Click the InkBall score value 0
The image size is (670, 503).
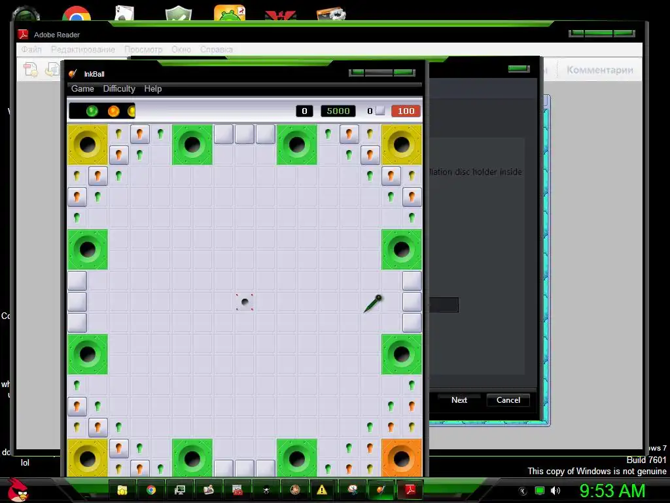coord(304,111)
